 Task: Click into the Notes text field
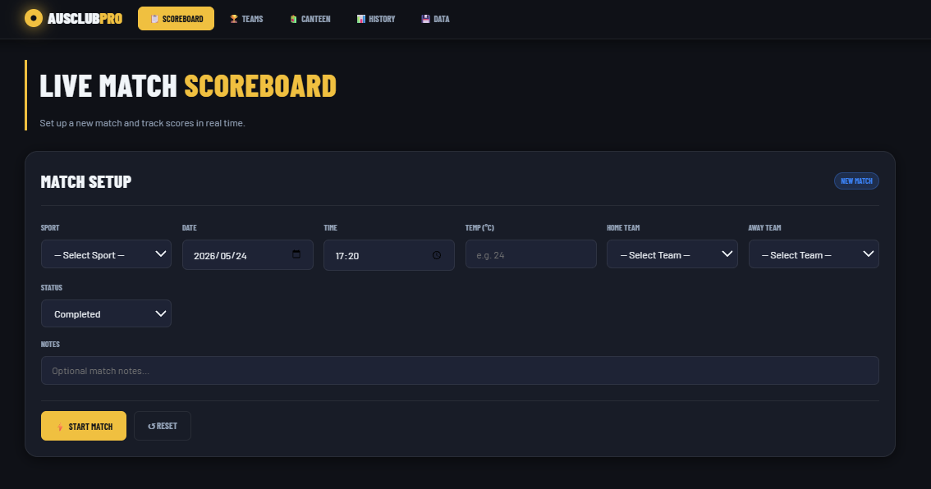pyautogui.click(x=460, y=370)
